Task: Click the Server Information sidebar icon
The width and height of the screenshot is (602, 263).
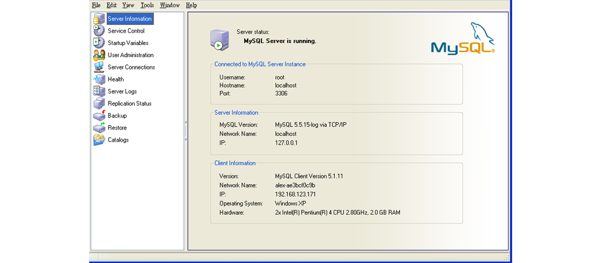Action: (x=99, y=19)
